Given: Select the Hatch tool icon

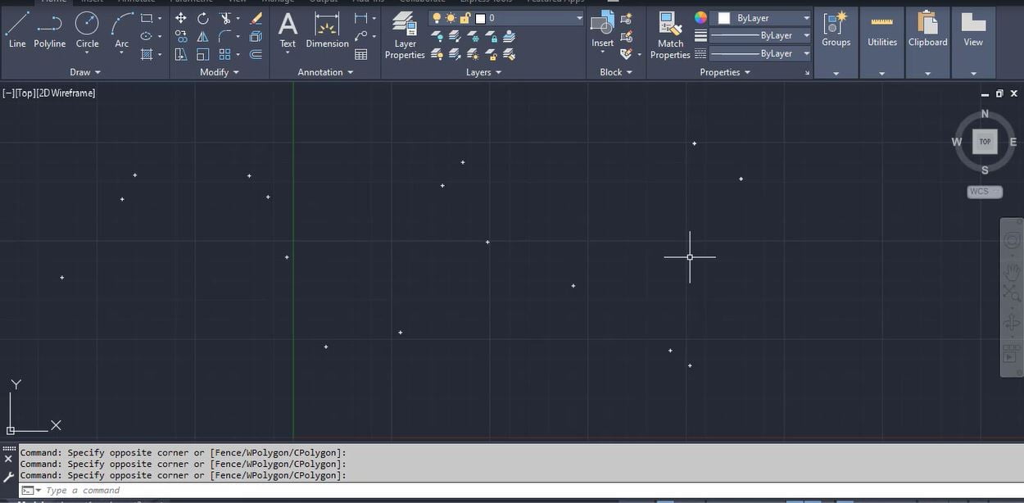Looking at the screenshot, I should (x=147, y=54).
